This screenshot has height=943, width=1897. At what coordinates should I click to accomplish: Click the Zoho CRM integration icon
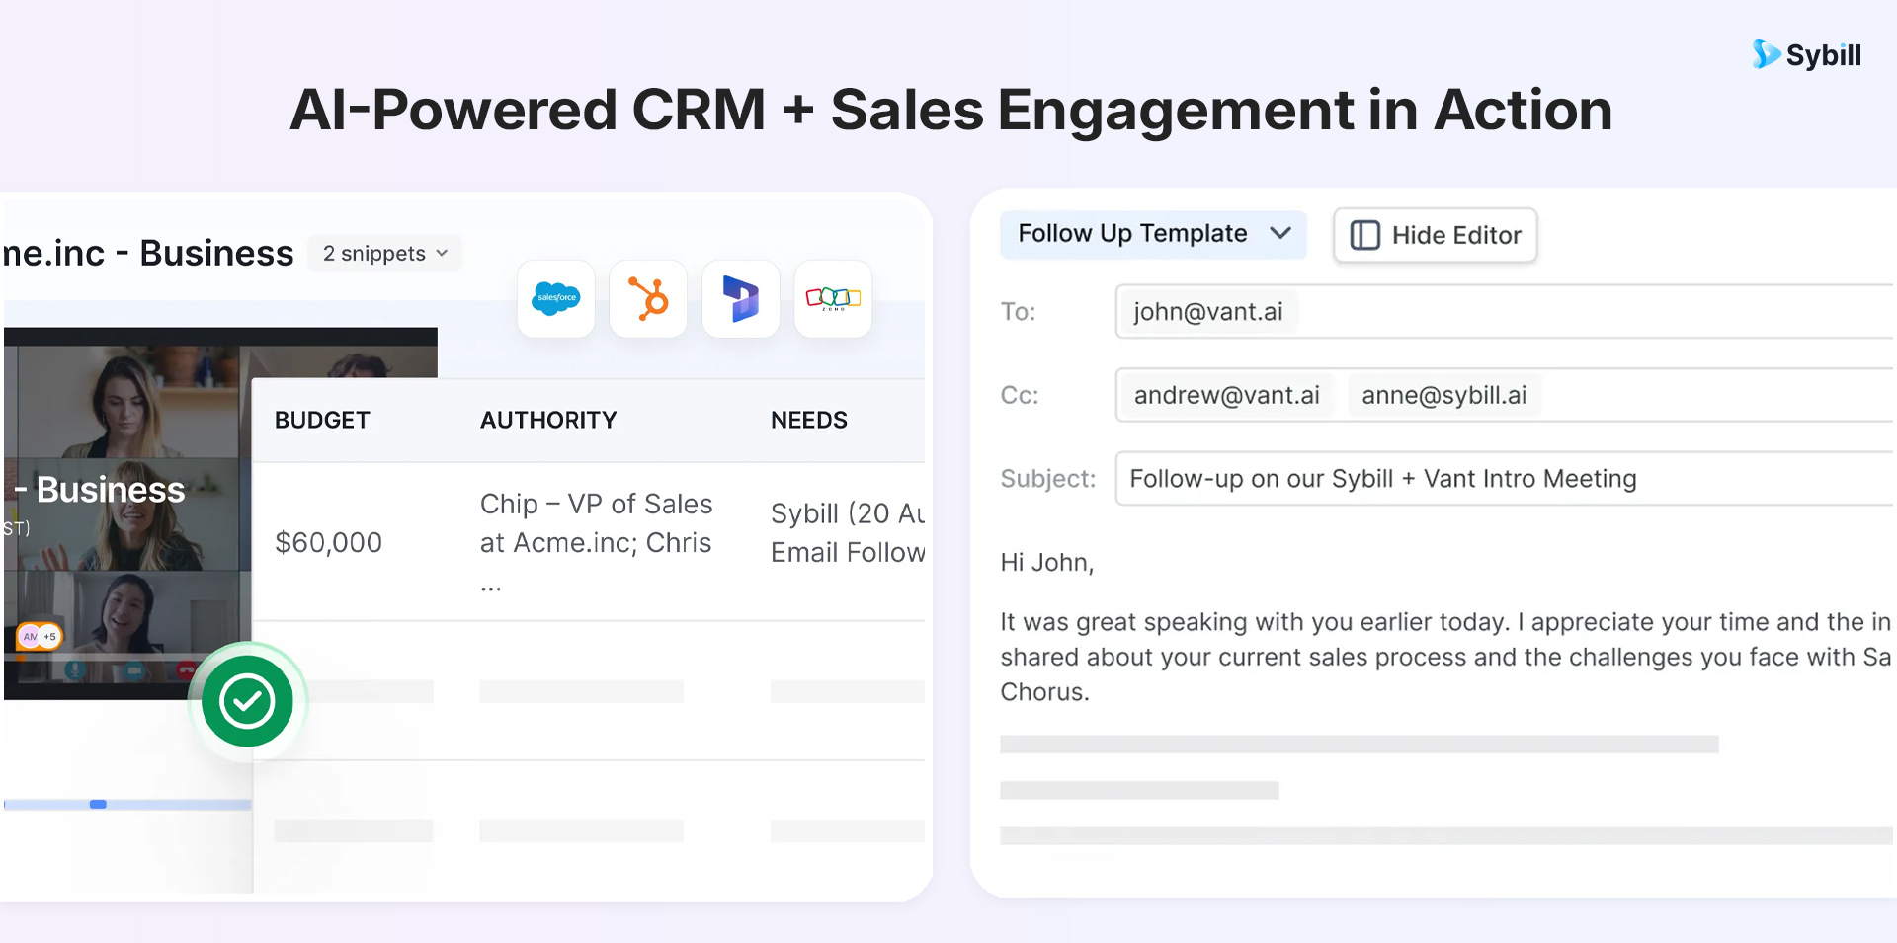click(x=833, y=298)
